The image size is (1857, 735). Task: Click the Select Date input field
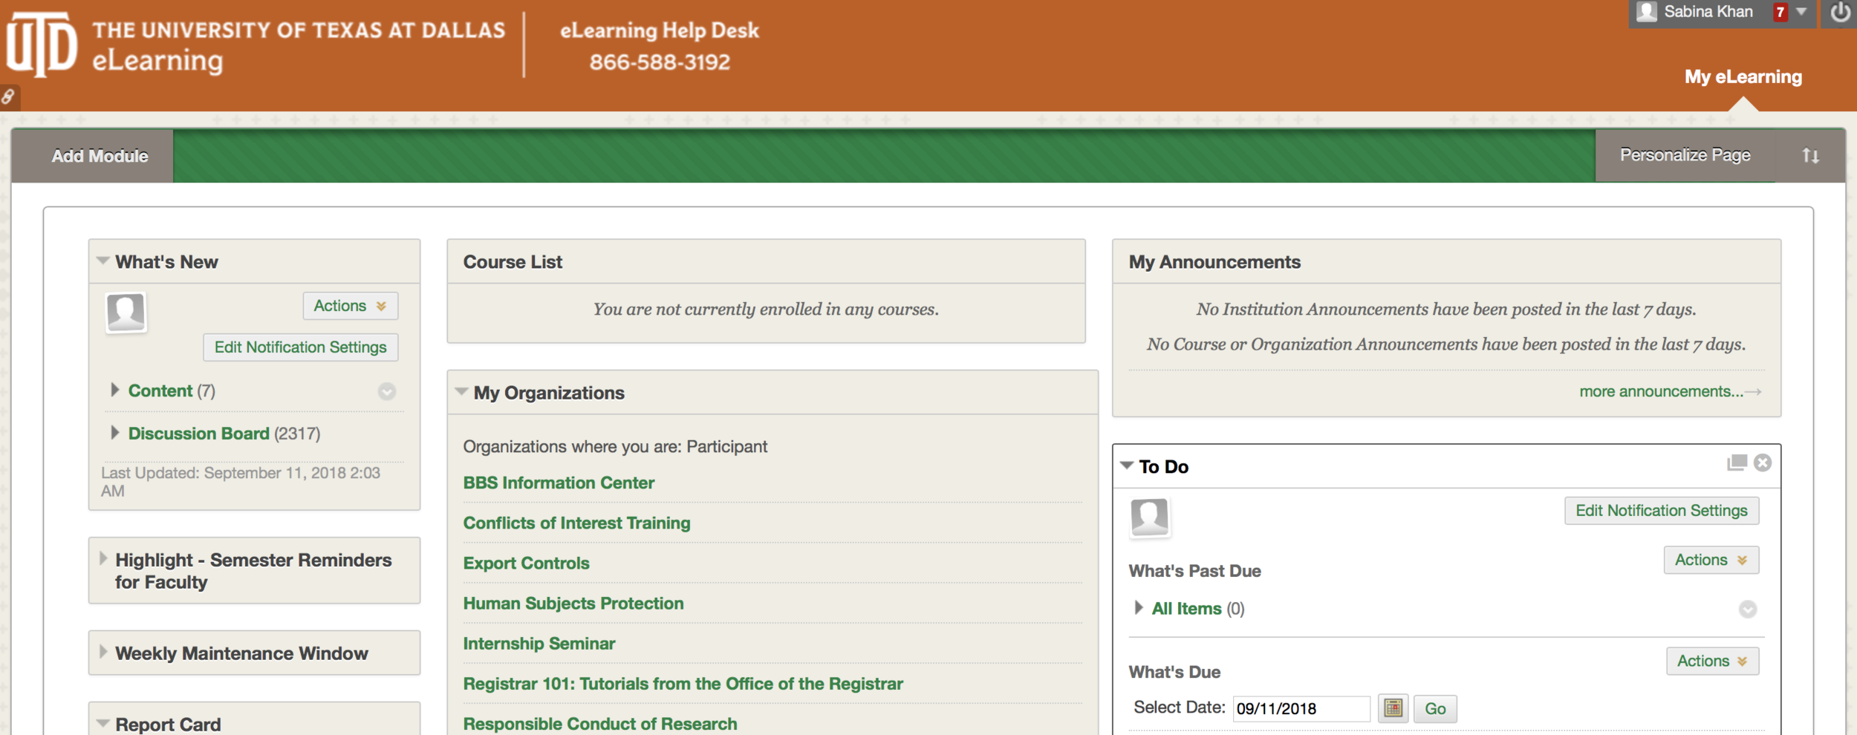1301,708
